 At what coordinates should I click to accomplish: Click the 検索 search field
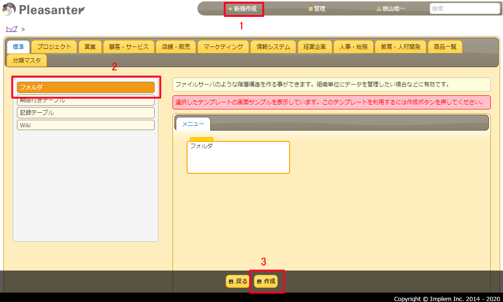click(x=465, y=8)
